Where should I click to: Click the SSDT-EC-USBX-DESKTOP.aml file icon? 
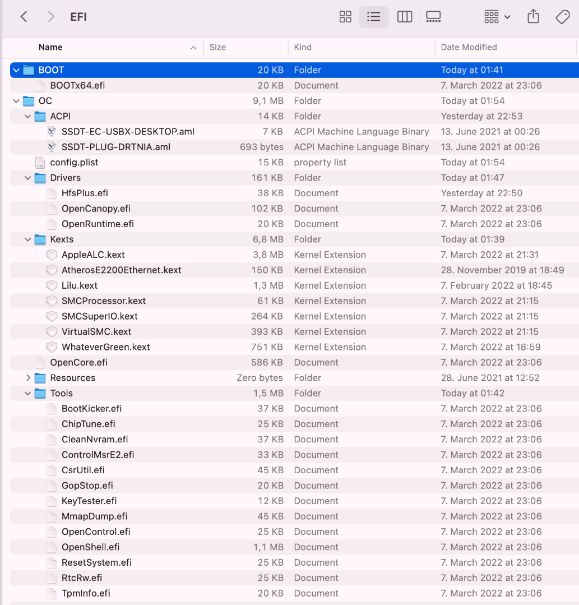52,132
